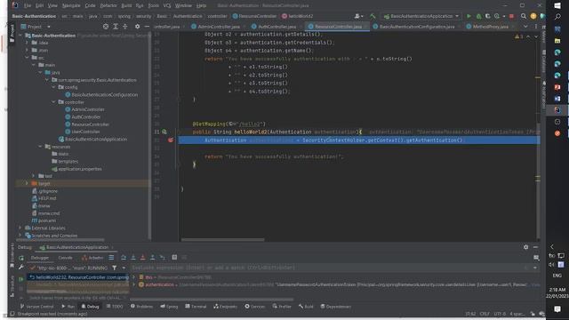Click the Debug bug icon in the top toolbar
This screenshot has width=569, height=320.
coord(478,16)
